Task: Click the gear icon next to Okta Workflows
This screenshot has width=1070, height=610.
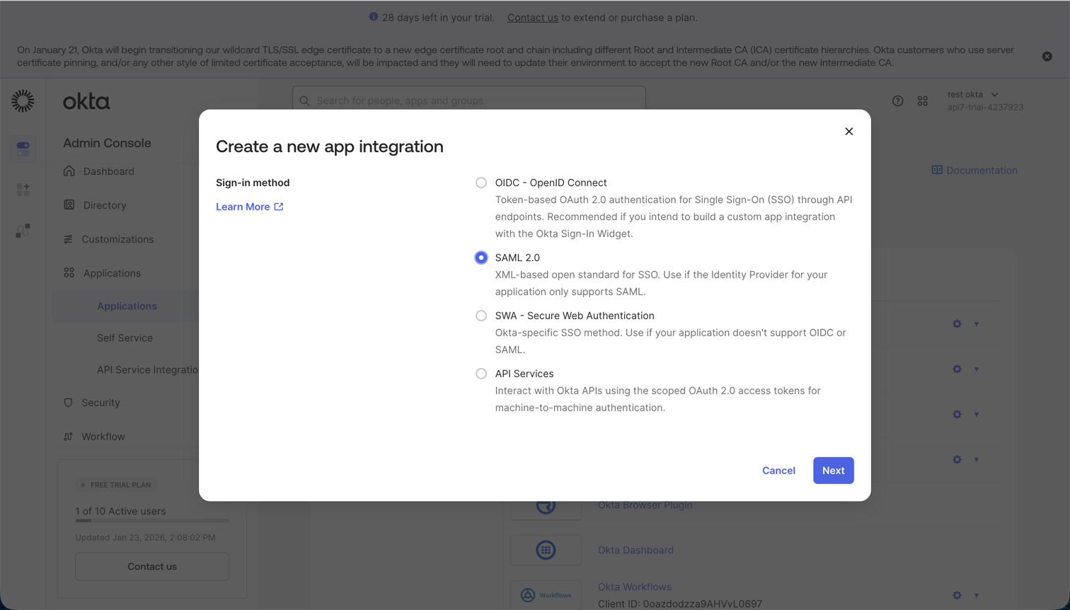Action: click(x=956, y=595)
